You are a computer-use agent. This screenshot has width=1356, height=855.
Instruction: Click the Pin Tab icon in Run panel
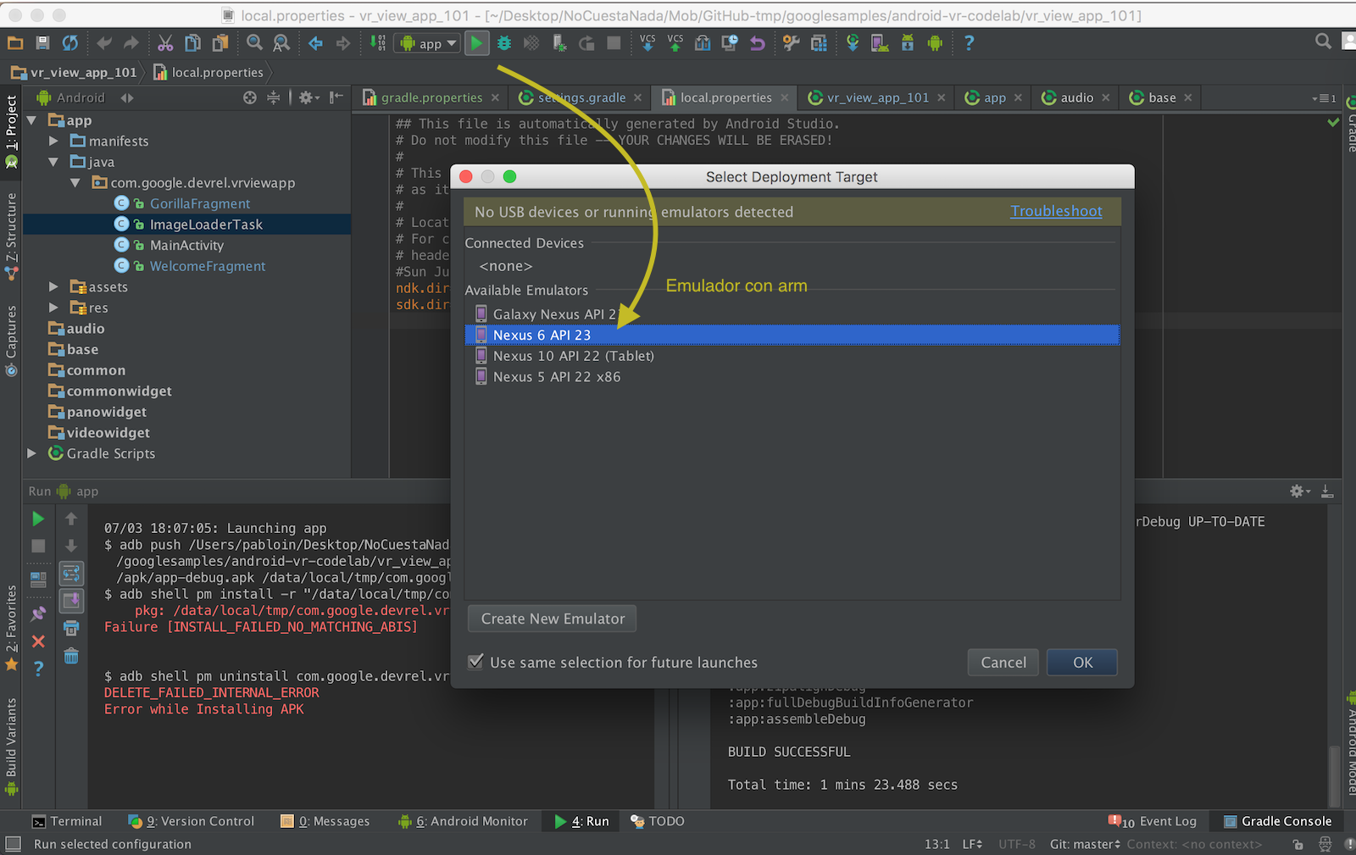click(x=38, y=613)
